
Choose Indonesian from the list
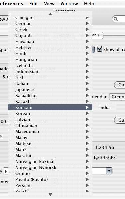pyautogui.click(x=50, y=71)
